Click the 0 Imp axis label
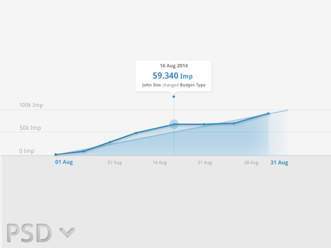The height and width of the screenshot is (248, 331). 26,151
